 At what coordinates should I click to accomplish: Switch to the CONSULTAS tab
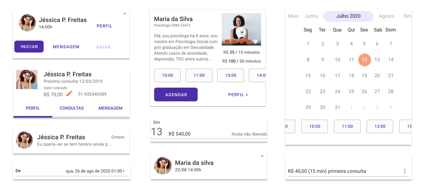72,108
